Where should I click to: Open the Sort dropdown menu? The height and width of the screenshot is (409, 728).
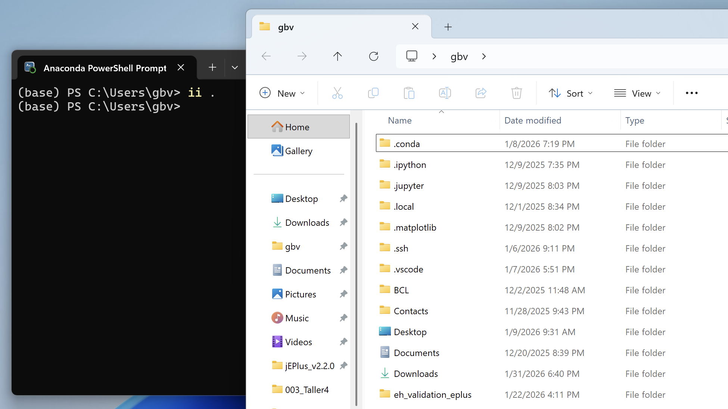(570, 93)
